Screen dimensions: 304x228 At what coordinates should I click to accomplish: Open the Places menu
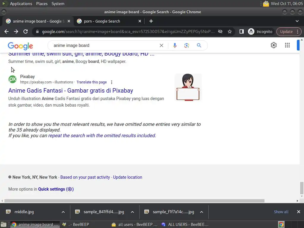click(42, 4)
